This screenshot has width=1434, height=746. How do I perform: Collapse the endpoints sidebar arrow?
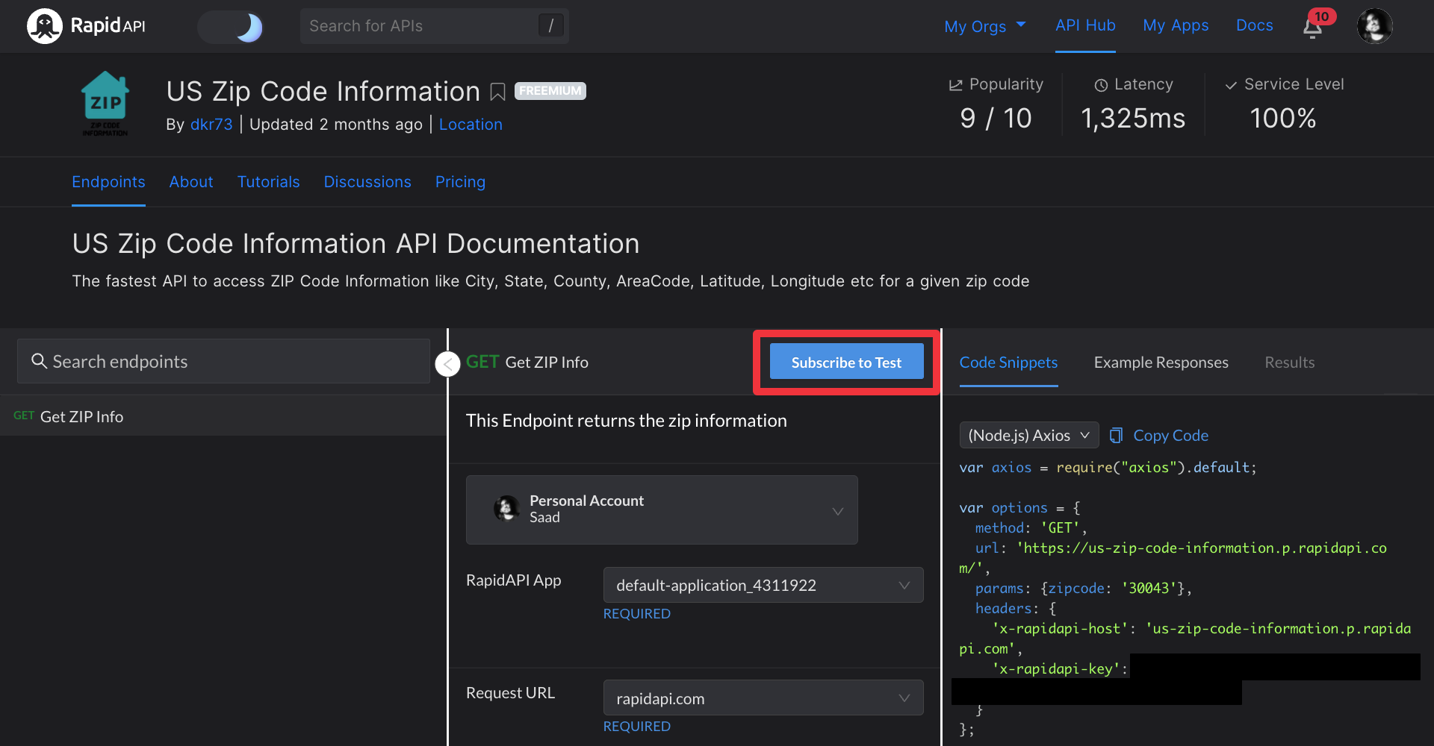447,364
